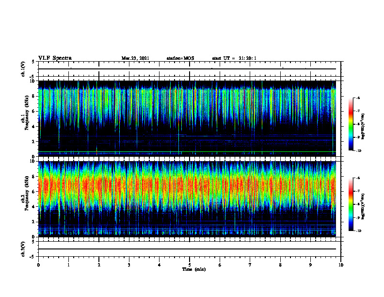
Task: Click the ch.2 spectrogram color scale bar
Action: tap(351, 204)
